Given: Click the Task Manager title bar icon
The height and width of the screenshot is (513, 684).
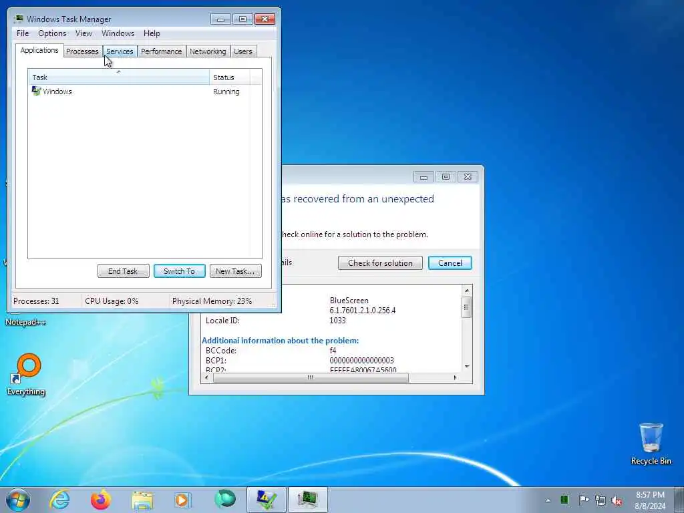Looking at the screenshot, I should (x=18, y=19).
